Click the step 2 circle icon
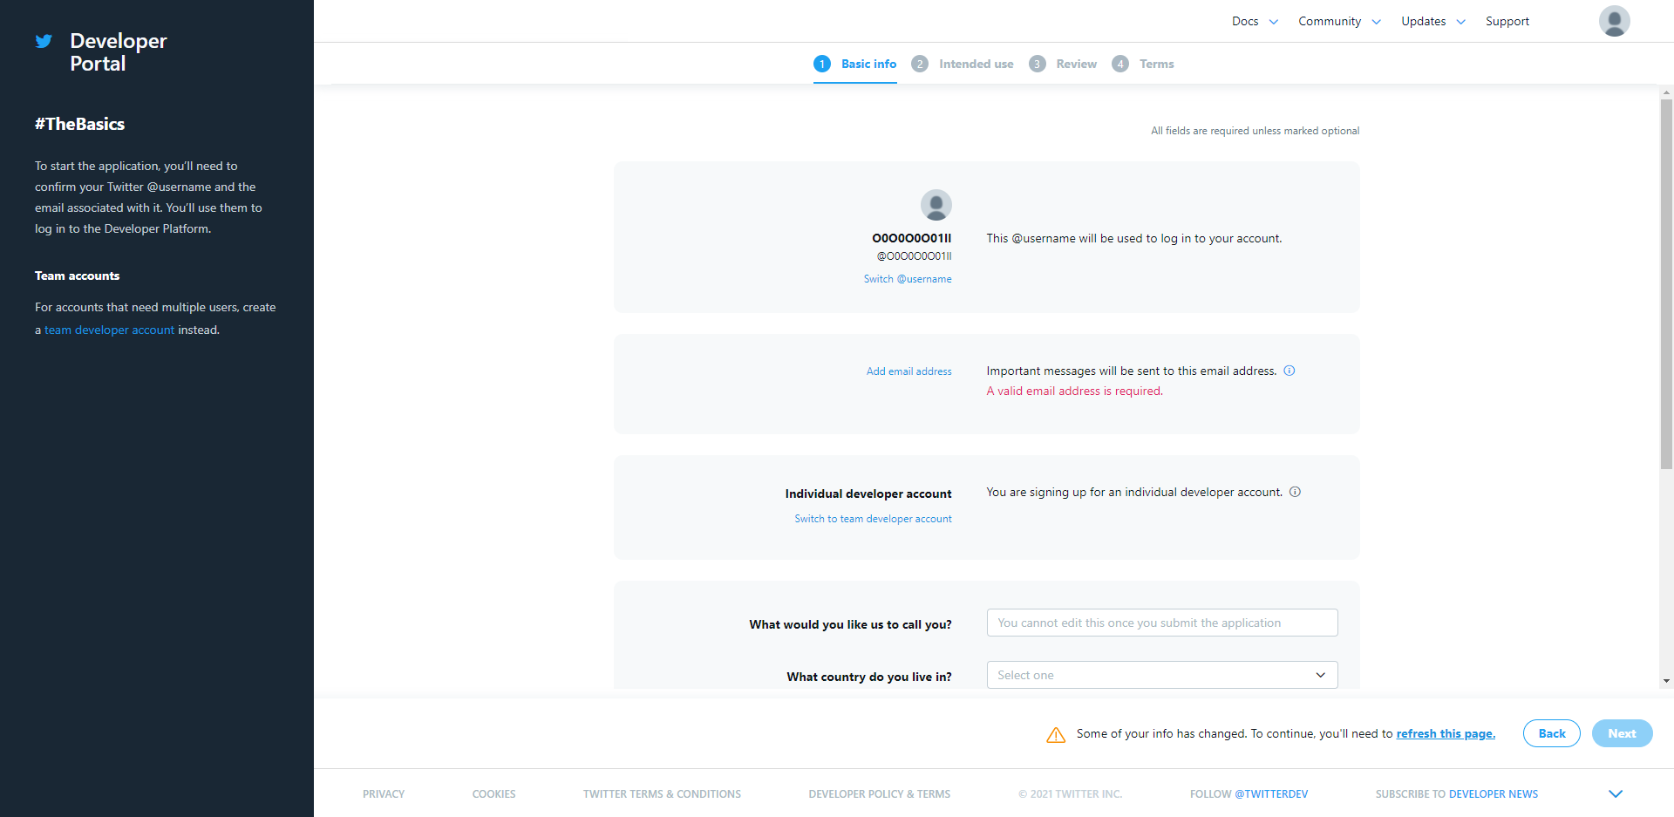Screen dimensions: 1674x817 click(x=920, y=64)
